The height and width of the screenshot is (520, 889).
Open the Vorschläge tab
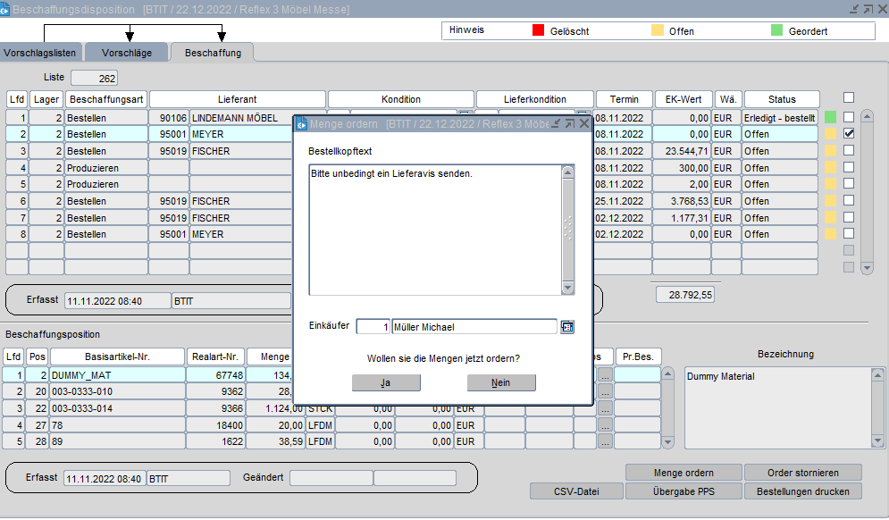pyautogui.click(x=126, y=53)
